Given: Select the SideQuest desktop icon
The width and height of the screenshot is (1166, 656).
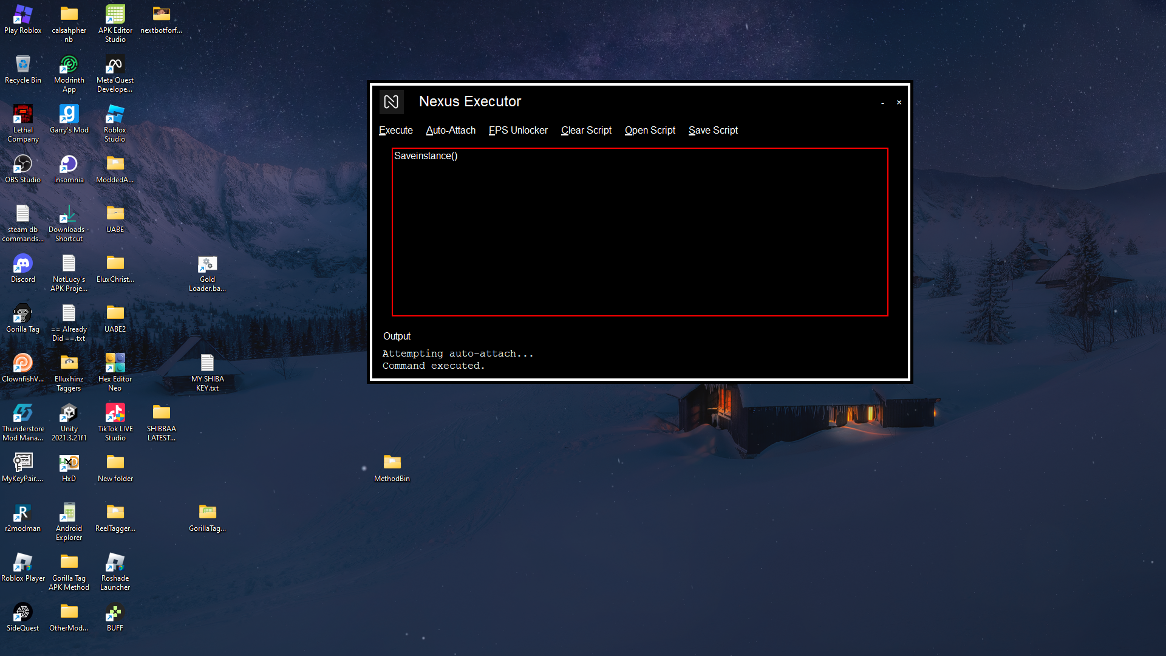Looking at the screenshot, I should [x=23, y=613].
